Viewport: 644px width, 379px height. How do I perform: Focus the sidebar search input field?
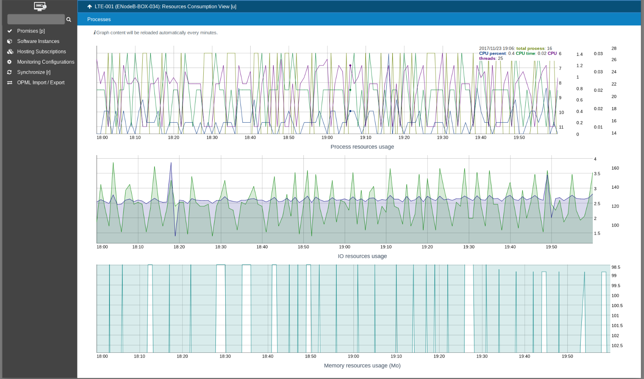(36, 19)
